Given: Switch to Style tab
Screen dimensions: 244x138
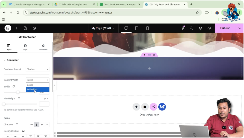Looking at the screenshot, I should 25,47.
